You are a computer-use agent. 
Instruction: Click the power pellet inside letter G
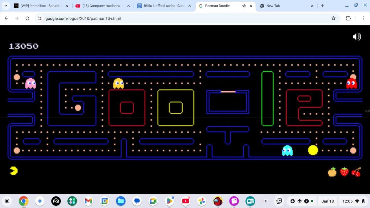[x=78, y=108]
